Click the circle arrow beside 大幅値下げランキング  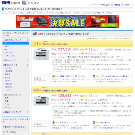[28, 112]
